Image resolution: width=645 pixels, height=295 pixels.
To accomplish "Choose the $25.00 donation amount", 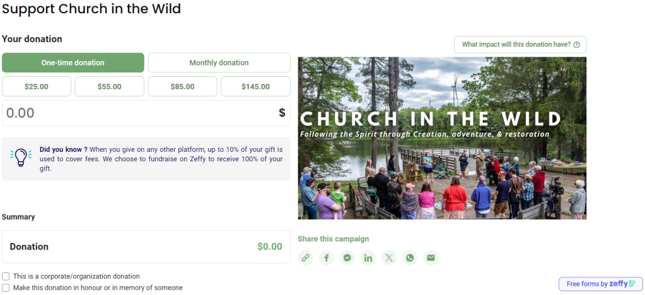I will click(x=37, y=86).
